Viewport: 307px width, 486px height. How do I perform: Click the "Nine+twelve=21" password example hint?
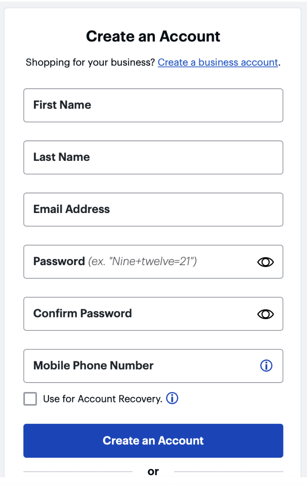(x=143, y=262)
